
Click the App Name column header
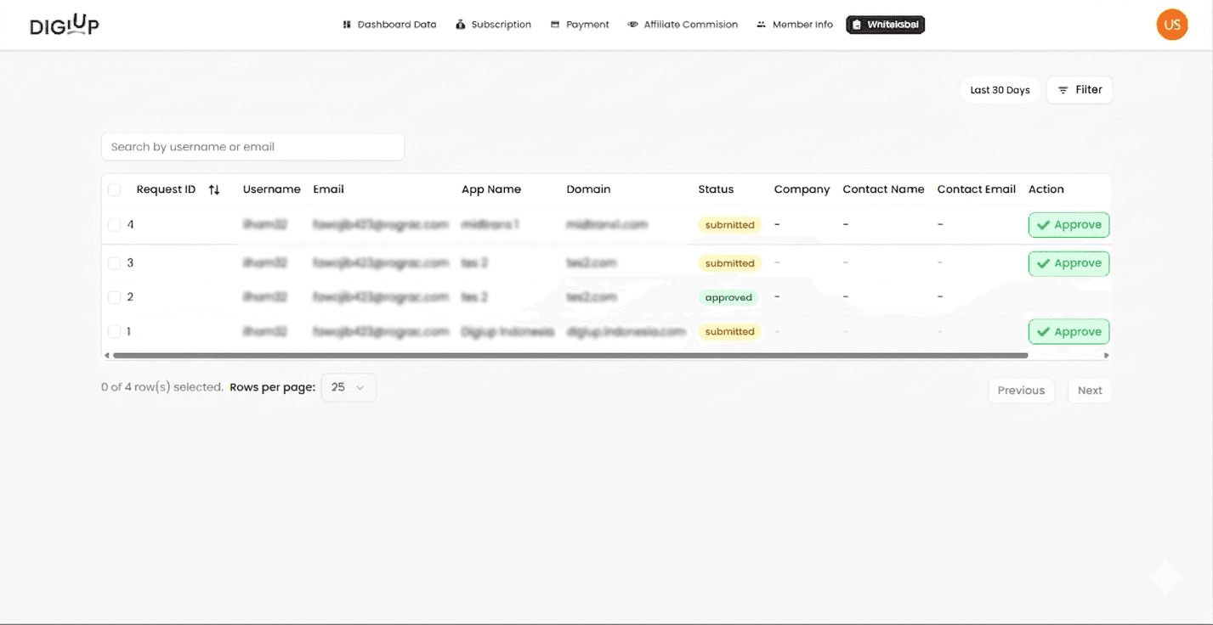point(491,189)
